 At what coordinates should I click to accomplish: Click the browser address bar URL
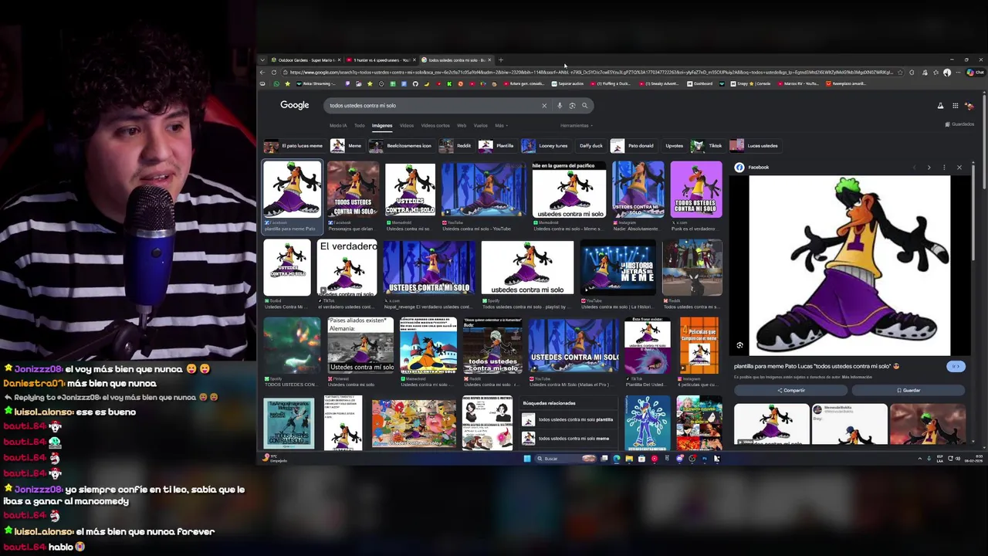(590, 72)
